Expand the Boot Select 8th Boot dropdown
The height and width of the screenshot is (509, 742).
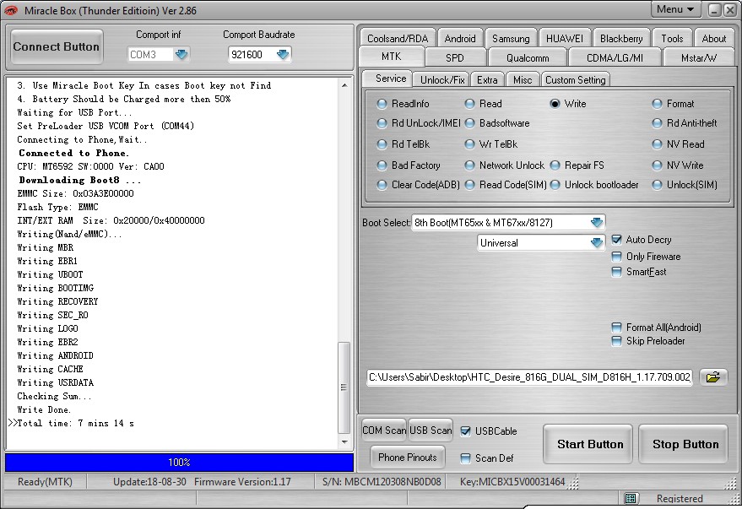coord(597,222)
